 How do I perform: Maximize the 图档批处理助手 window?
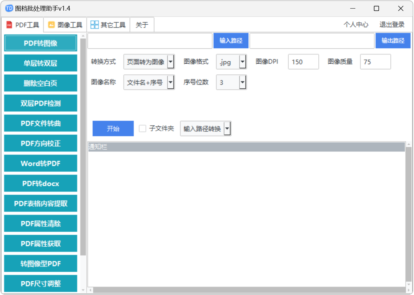(376, 8)
